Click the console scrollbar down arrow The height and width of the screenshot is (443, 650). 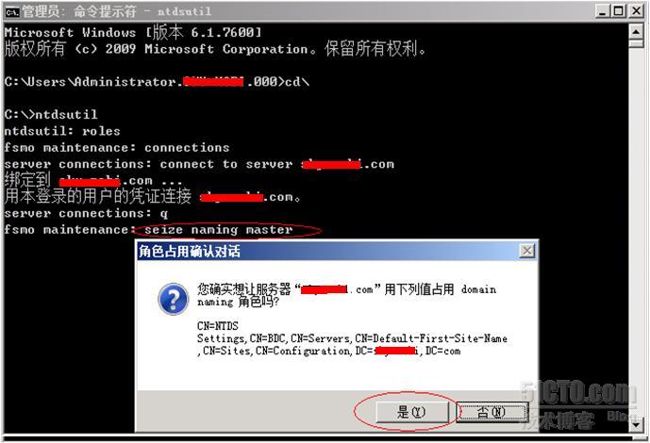(636, 425)
